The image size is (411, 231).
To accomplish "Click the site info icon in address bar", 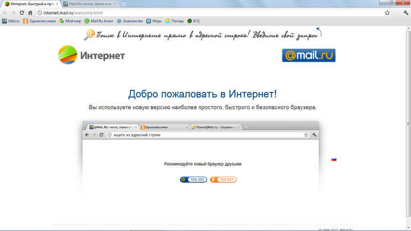I will [40, 13].
